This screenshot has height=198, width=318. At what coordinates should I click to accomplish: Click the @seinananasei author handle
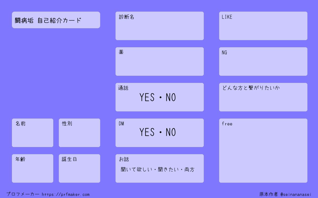pyautogui.click(x=296, y=195)
